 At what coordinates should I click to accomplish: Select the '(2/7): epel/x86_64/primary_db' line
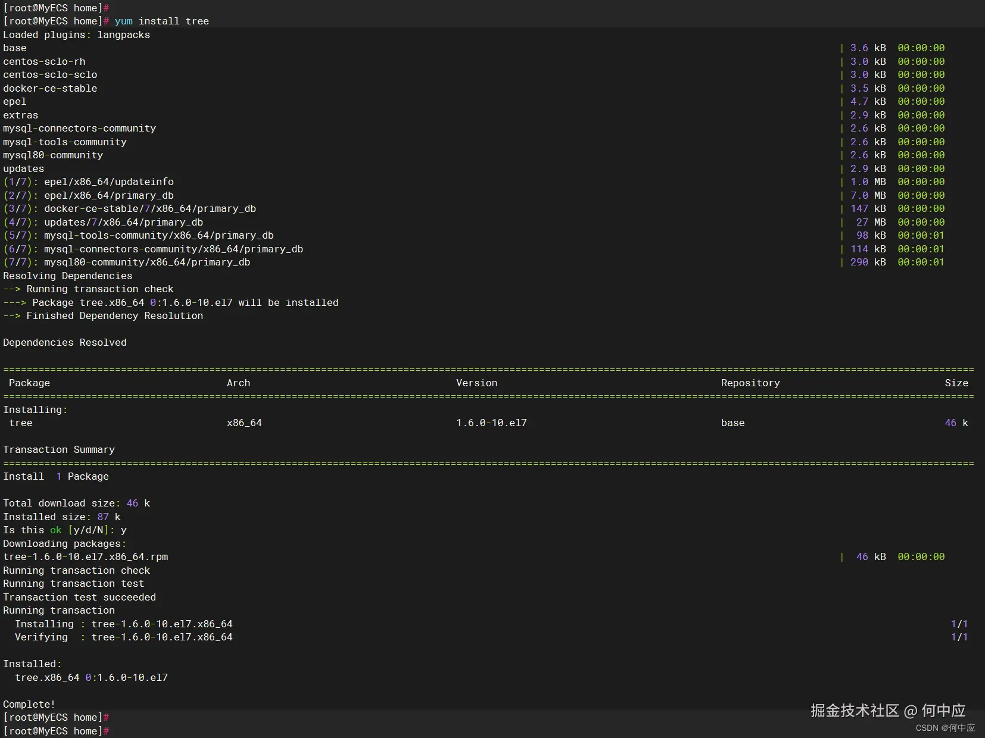89,196
